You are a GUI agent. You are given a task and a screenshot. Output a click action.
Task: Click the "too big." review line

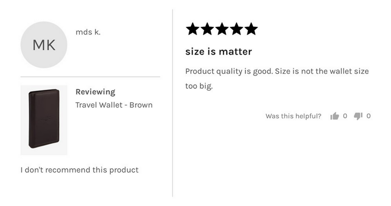tap(199, 86)
